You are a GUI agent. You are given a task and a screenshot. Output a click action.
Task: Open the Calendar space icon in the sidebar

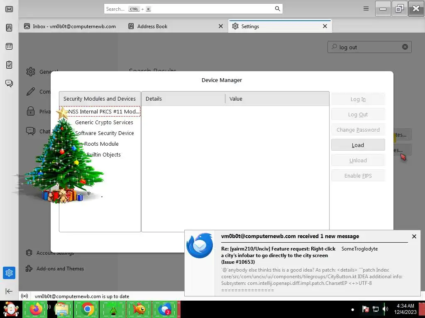point(9,46)
